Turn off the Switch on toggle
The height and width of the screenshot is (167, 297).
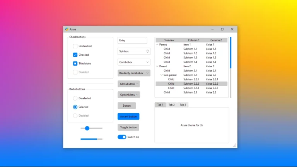[x=122, y=137]
